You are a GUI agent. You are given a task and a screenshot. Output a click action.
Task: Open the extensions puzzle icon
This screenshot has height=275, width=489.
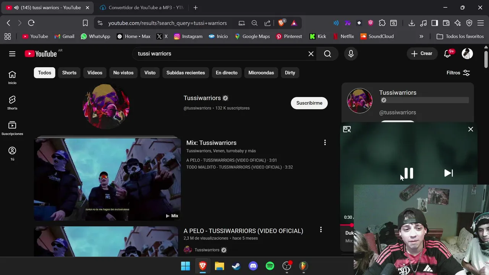(382, 23)
